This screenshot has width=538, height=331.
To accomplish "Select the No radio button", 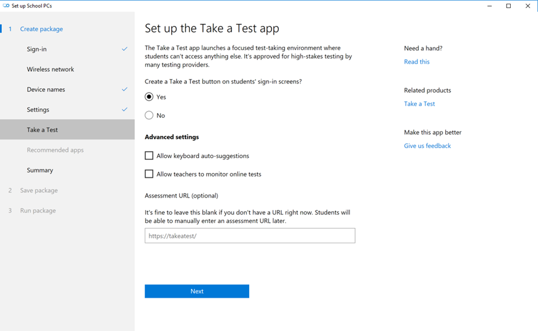I will (x=149, y=115).
